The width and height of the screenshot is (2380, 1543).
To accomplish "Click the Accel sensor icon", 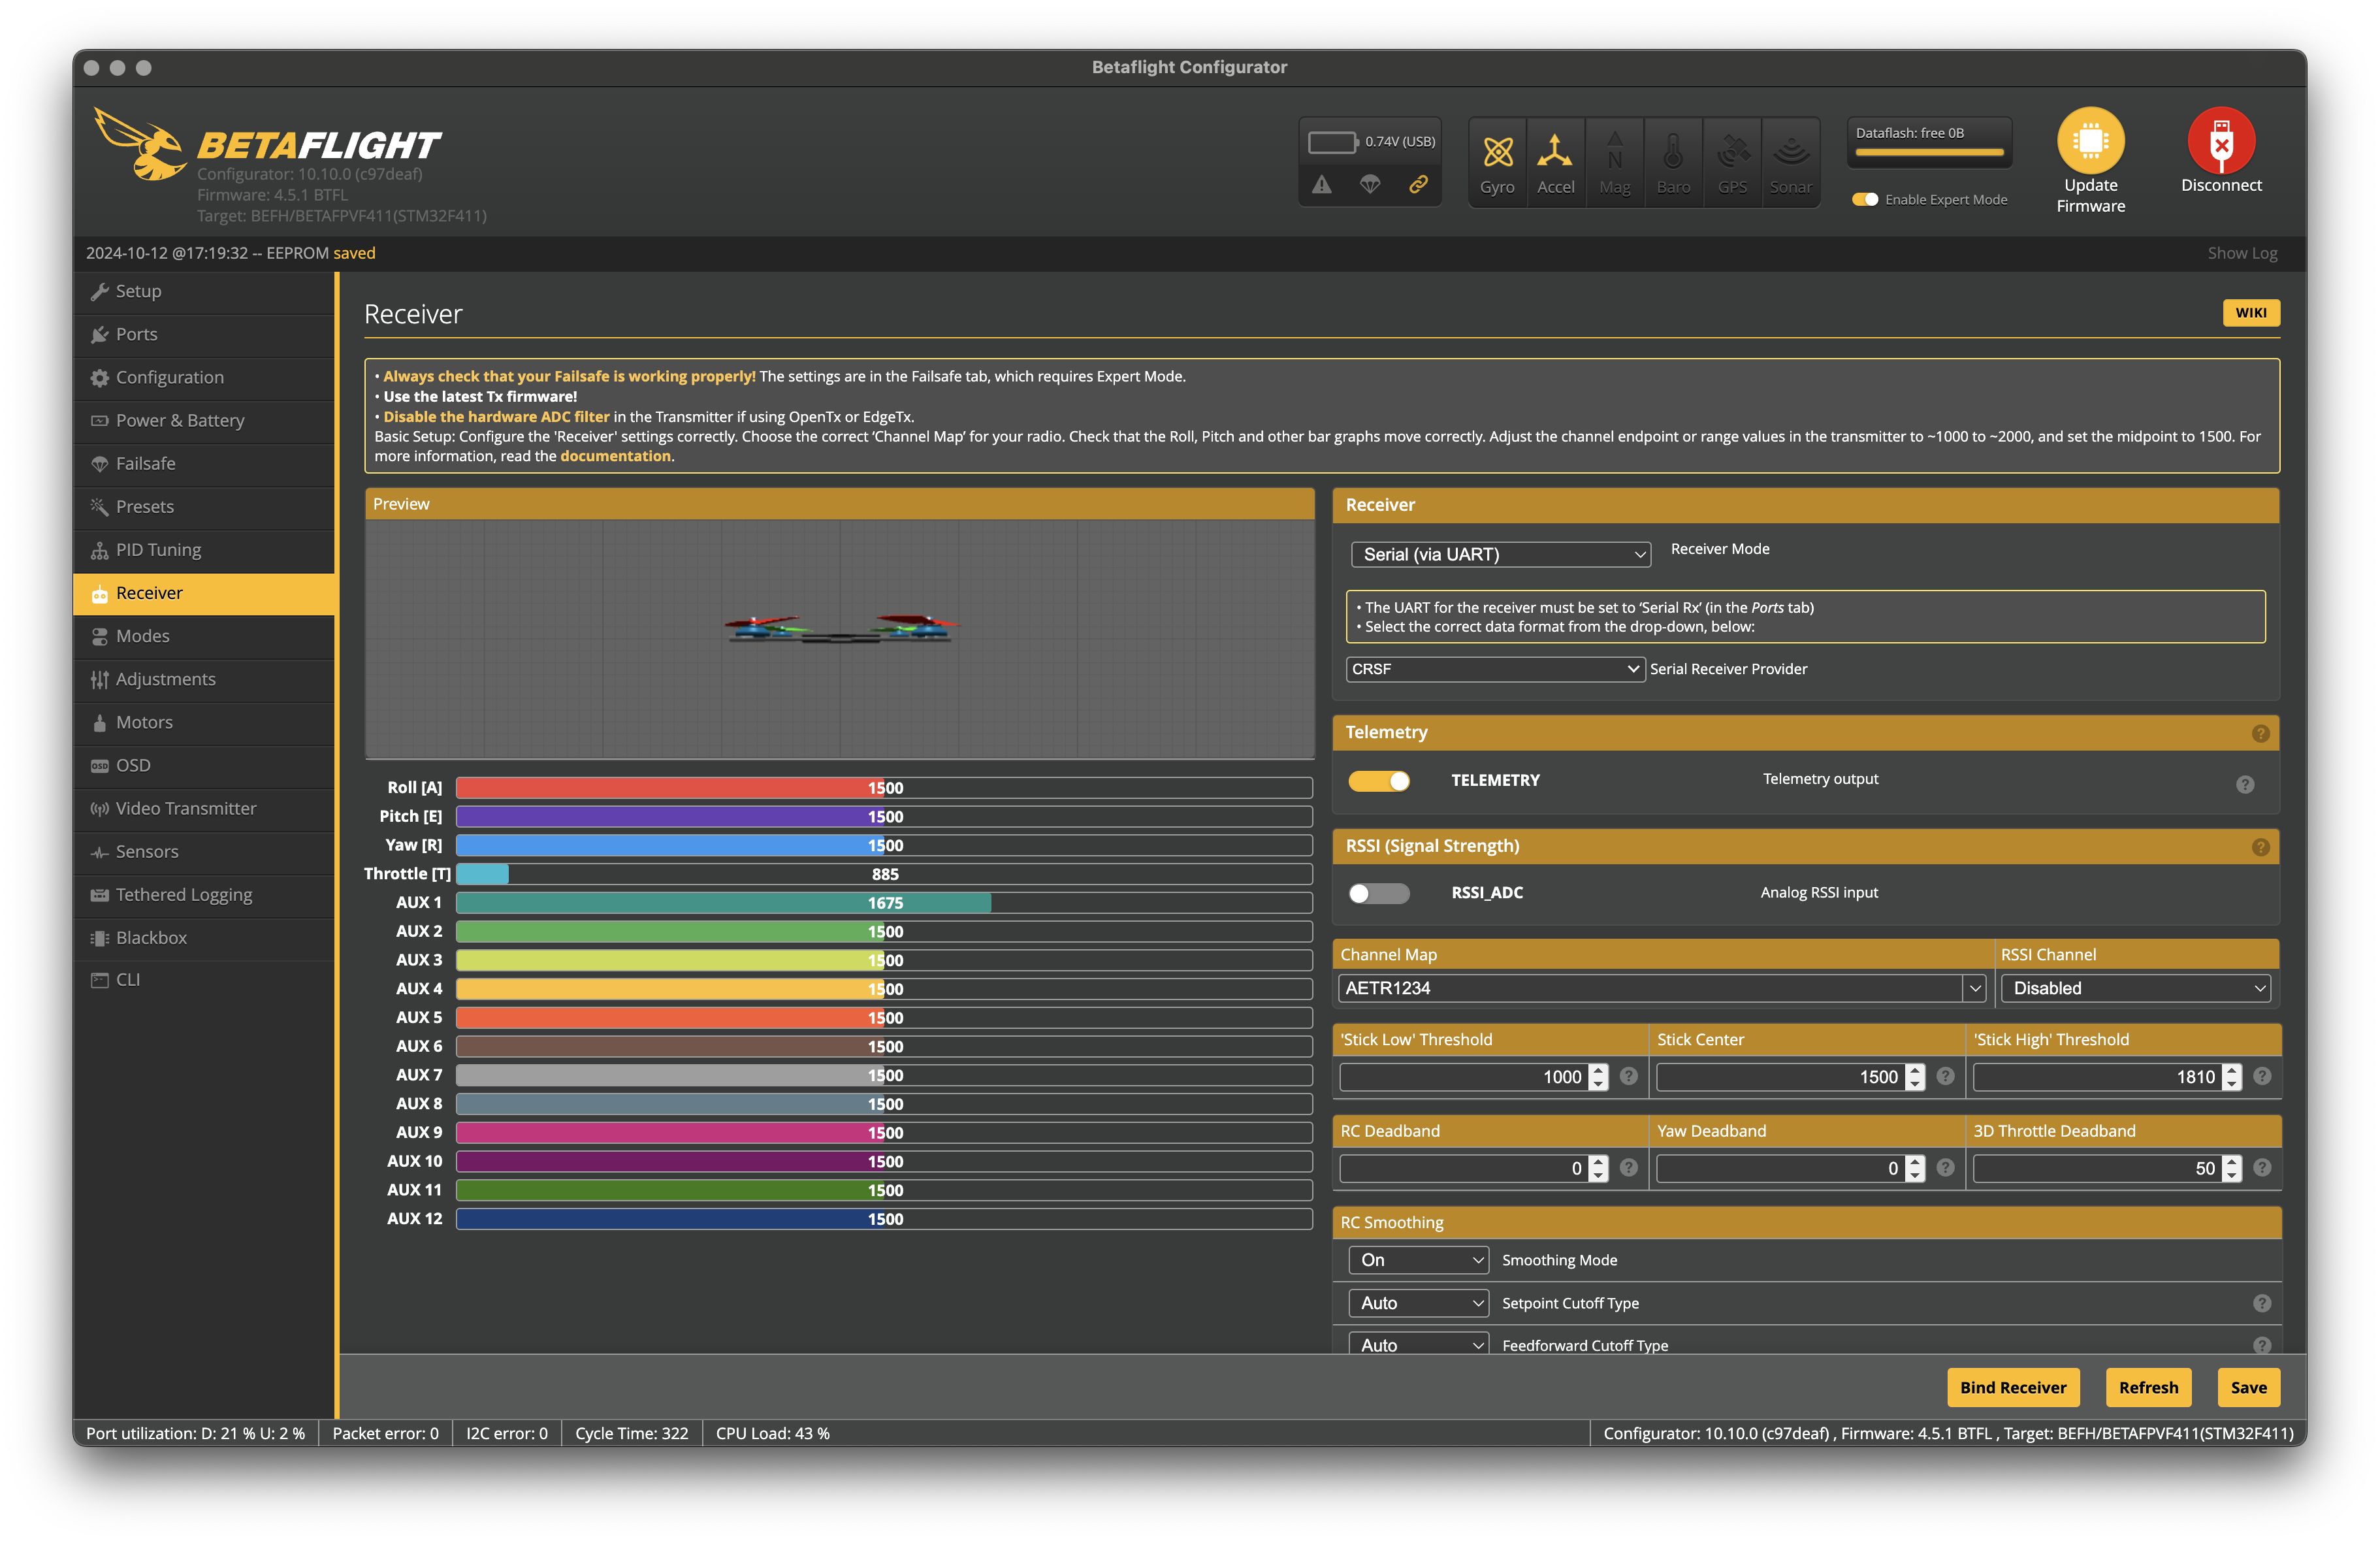I will tap(1555, 151).
